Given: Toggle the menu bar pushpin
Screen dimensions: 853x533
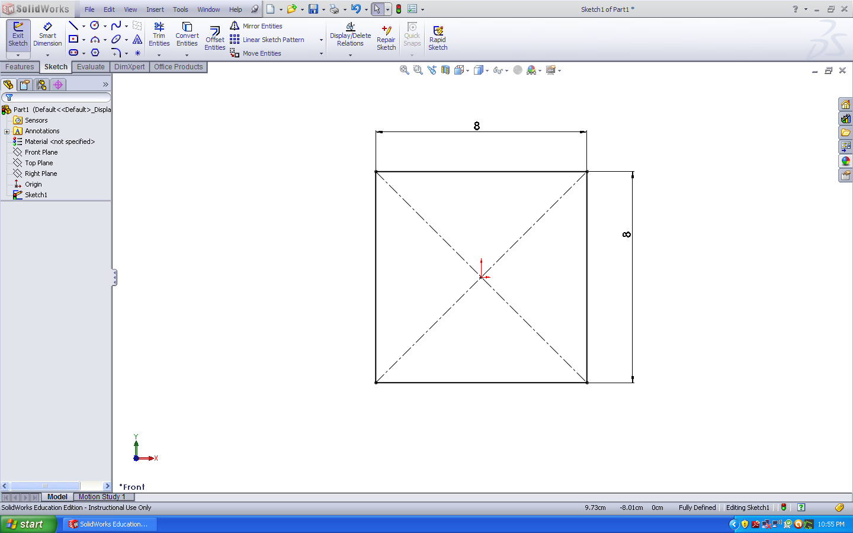Looking at the screenshot, I should (x=255, y=9).
